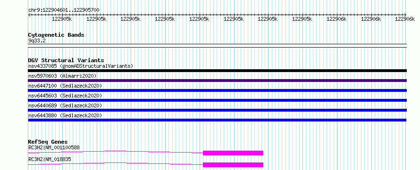Click the chr9:122904601..122905700 coordinate label
Viewport: 420px width, 170px height.
[64, 10]
